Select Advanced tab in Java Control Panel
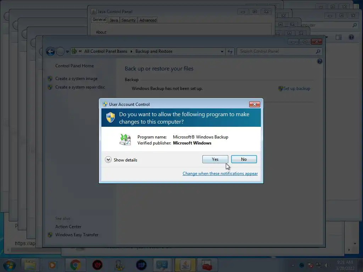The height and width of the screenshot is (272, 363). pos(148,20)
